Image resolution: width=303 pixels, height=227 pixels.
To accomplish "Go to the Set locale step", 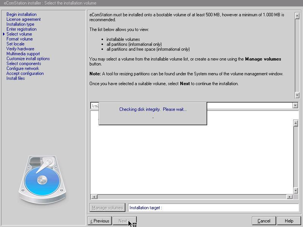I will click(16, 44).
